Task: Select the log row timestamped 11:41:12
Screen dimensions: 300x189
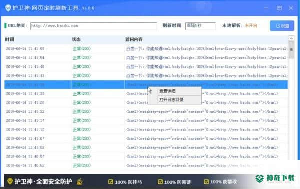Action: tap(146, 130)
